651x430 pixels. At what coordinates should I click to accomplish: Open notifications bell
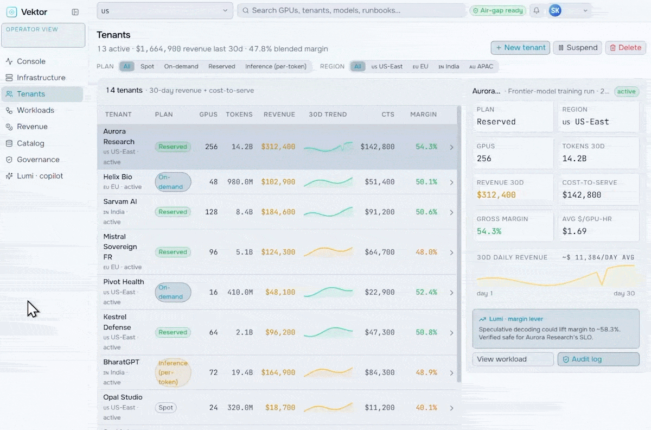(x=537, y=10)
